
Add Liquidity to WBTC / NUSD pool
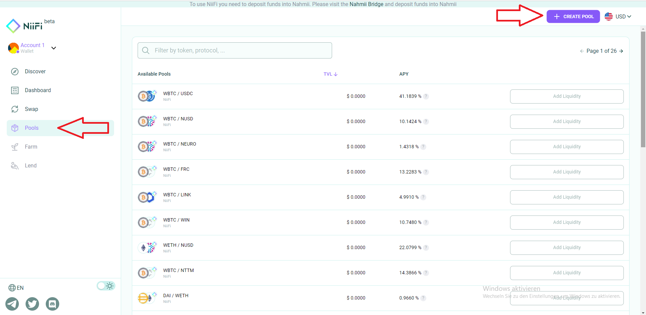(567, 122)
